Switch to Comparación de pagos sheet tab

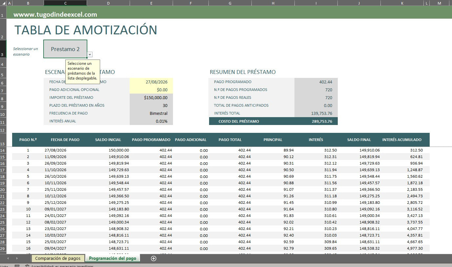pyautogui.click(x=58, y=258)
